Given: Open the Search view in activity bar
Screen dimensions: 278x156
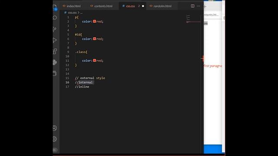Looking at the screenshot, I should point(55,18).
